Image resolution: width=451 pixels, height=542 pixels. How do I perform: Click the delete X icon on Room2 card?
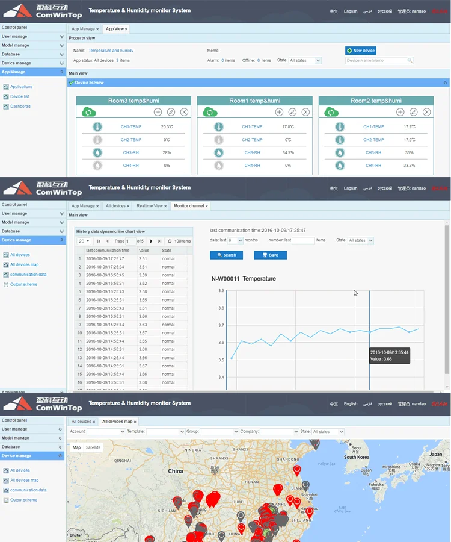(x=427, y=112)
